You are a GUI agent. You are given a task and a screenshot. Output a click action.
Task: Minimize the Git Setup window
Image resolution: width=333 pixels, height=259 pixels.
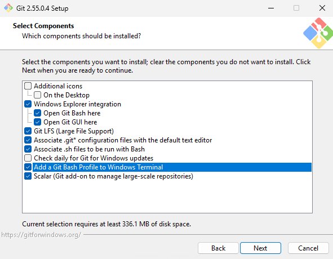click(x=271, y=8)
